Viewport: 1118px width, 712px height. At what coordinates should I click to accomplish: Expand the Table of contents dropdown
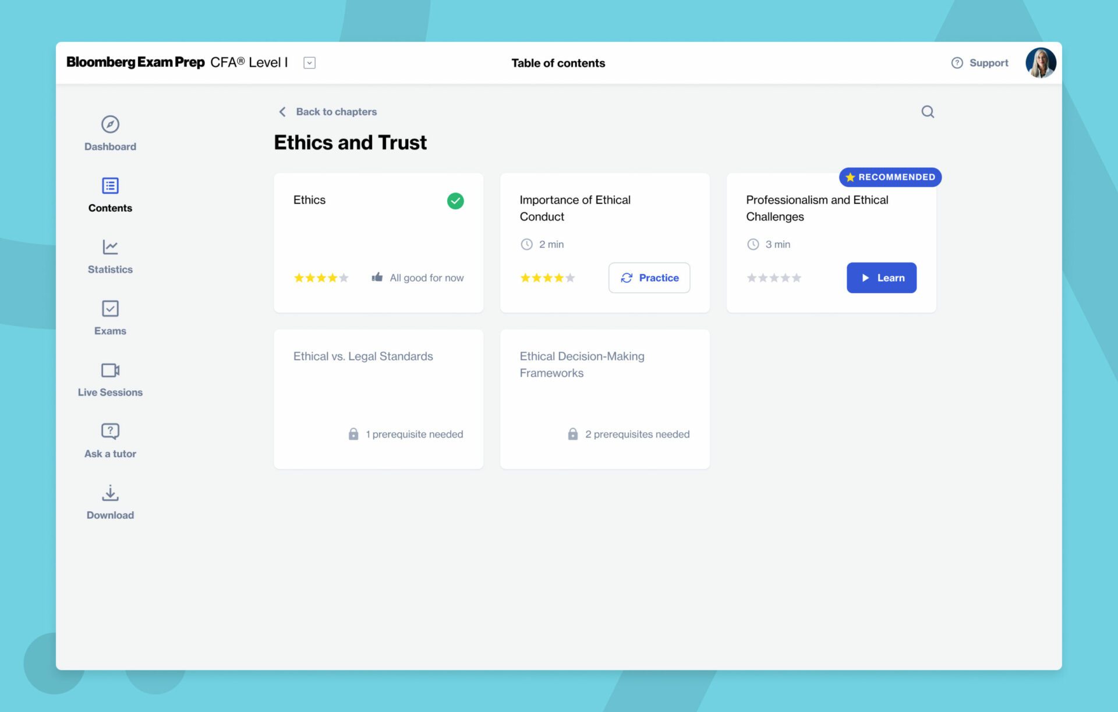coord(309,63)
